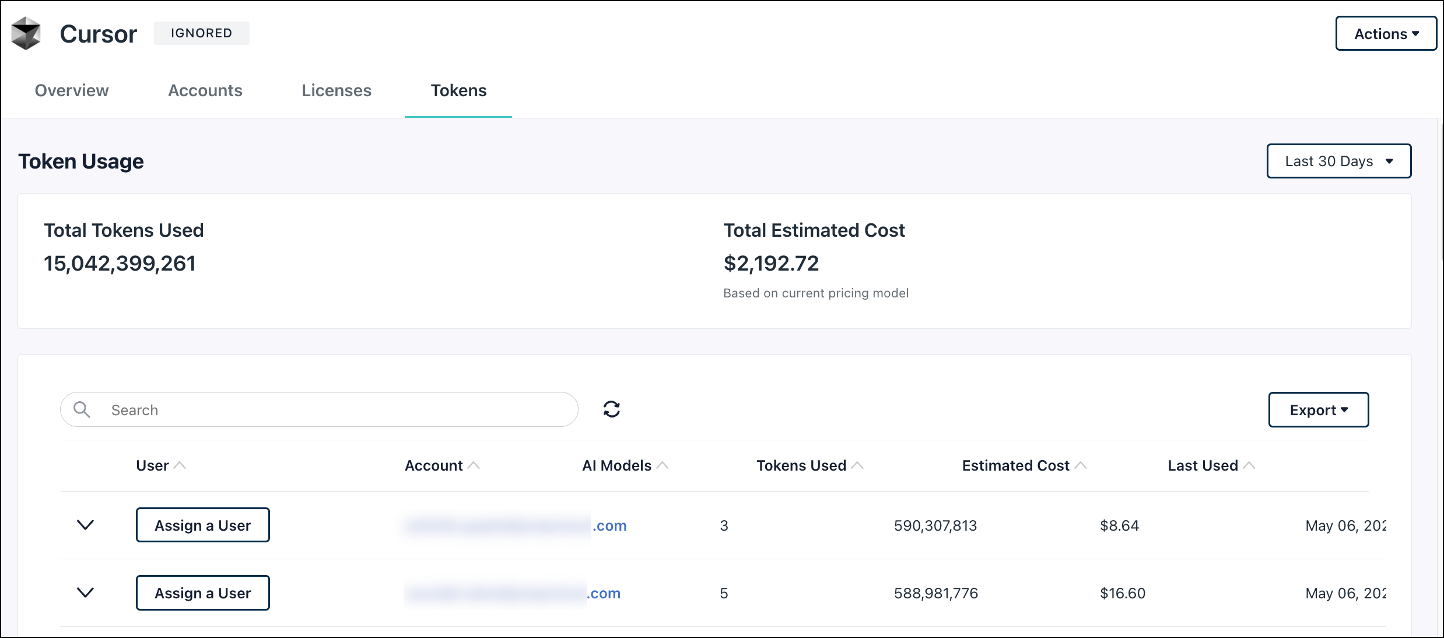1444x638 pixels.
Task: Click the AI Models column header
Action: pos(617,465)
